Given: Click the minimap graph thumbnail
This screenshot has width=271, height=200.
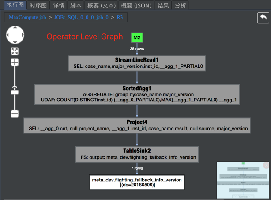Looking at the screenshot, I should [x=243, y=180].
